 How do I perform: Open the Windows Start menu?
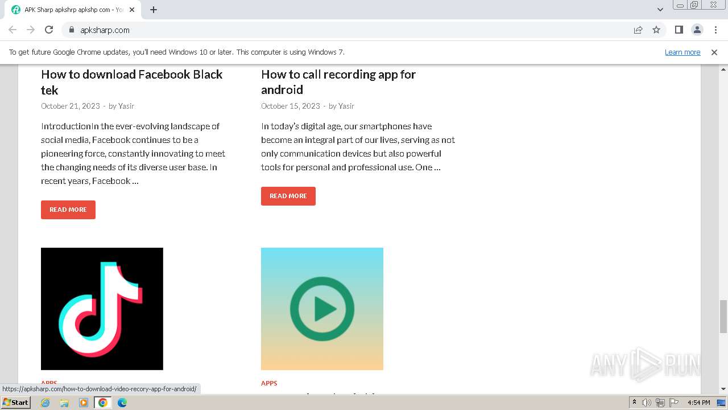(15, 403)
